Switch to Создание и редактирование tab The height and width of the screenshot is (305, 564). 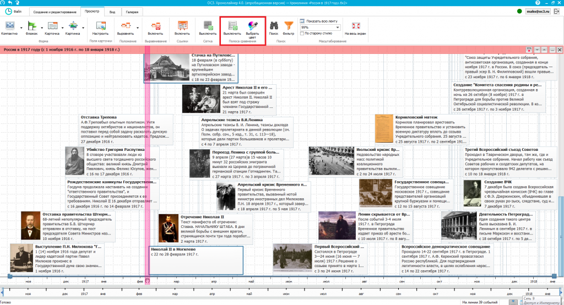[x=55, y=12]
